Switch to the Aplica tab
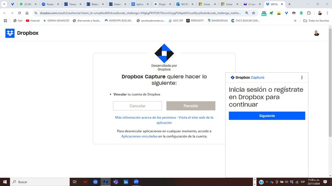The width and height of the screenshot is (332, 186). point(140,4)
